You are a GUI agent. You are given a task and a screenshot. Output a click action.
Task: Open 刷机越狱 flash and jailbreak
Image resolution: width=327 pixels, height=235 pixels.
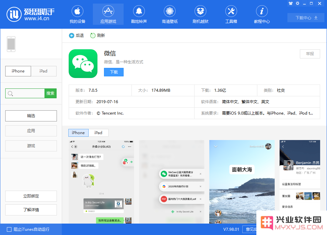tap(200, 14)
